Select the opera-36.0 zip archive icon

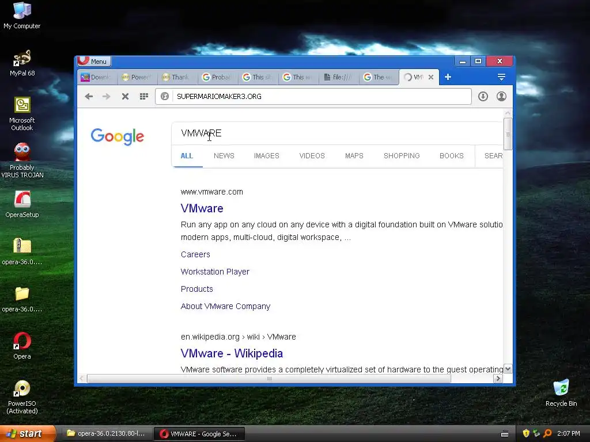[x=22, y=252]
